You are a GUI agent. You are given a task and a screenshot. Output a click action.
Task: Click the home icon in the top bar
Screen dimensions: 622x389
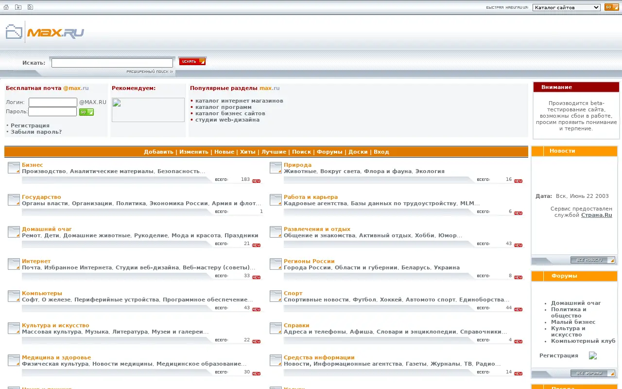pos(6,7)
